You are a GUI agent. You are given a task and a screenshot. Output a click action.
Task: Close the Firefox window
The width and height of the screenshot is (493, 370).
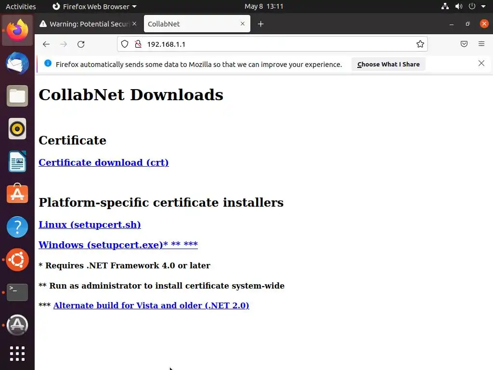tap(484, 24)
